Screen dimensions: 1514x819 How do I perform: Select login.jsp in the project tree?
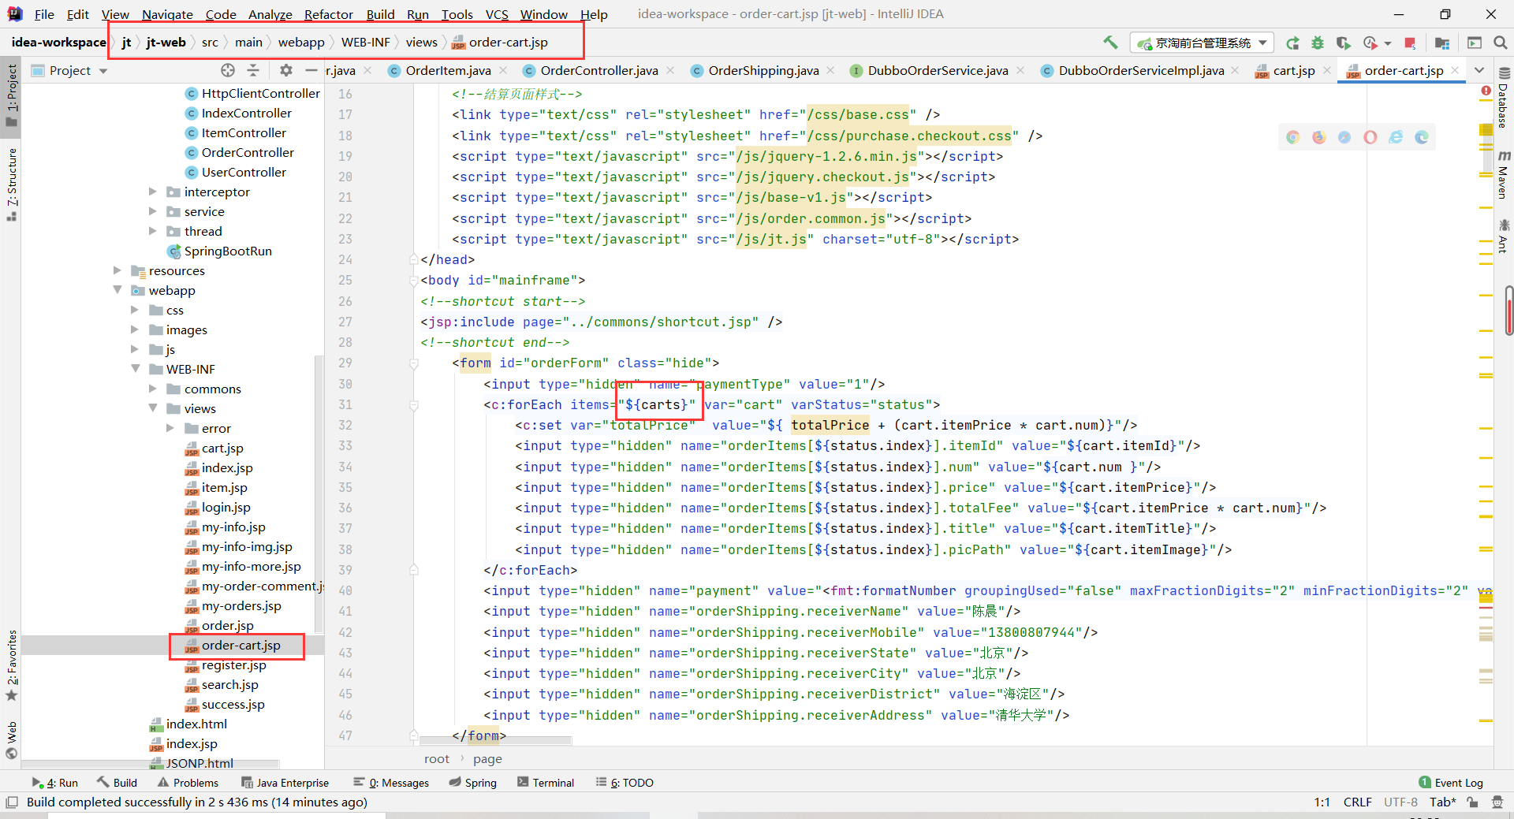coord(226,507)
